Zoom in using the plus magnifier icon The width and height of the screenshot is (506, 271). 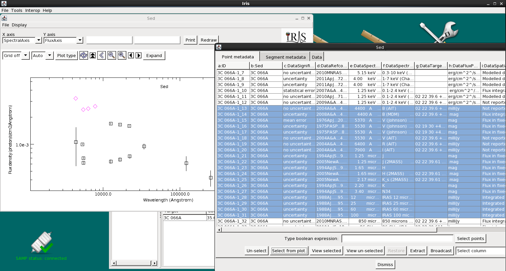[122, 55]
